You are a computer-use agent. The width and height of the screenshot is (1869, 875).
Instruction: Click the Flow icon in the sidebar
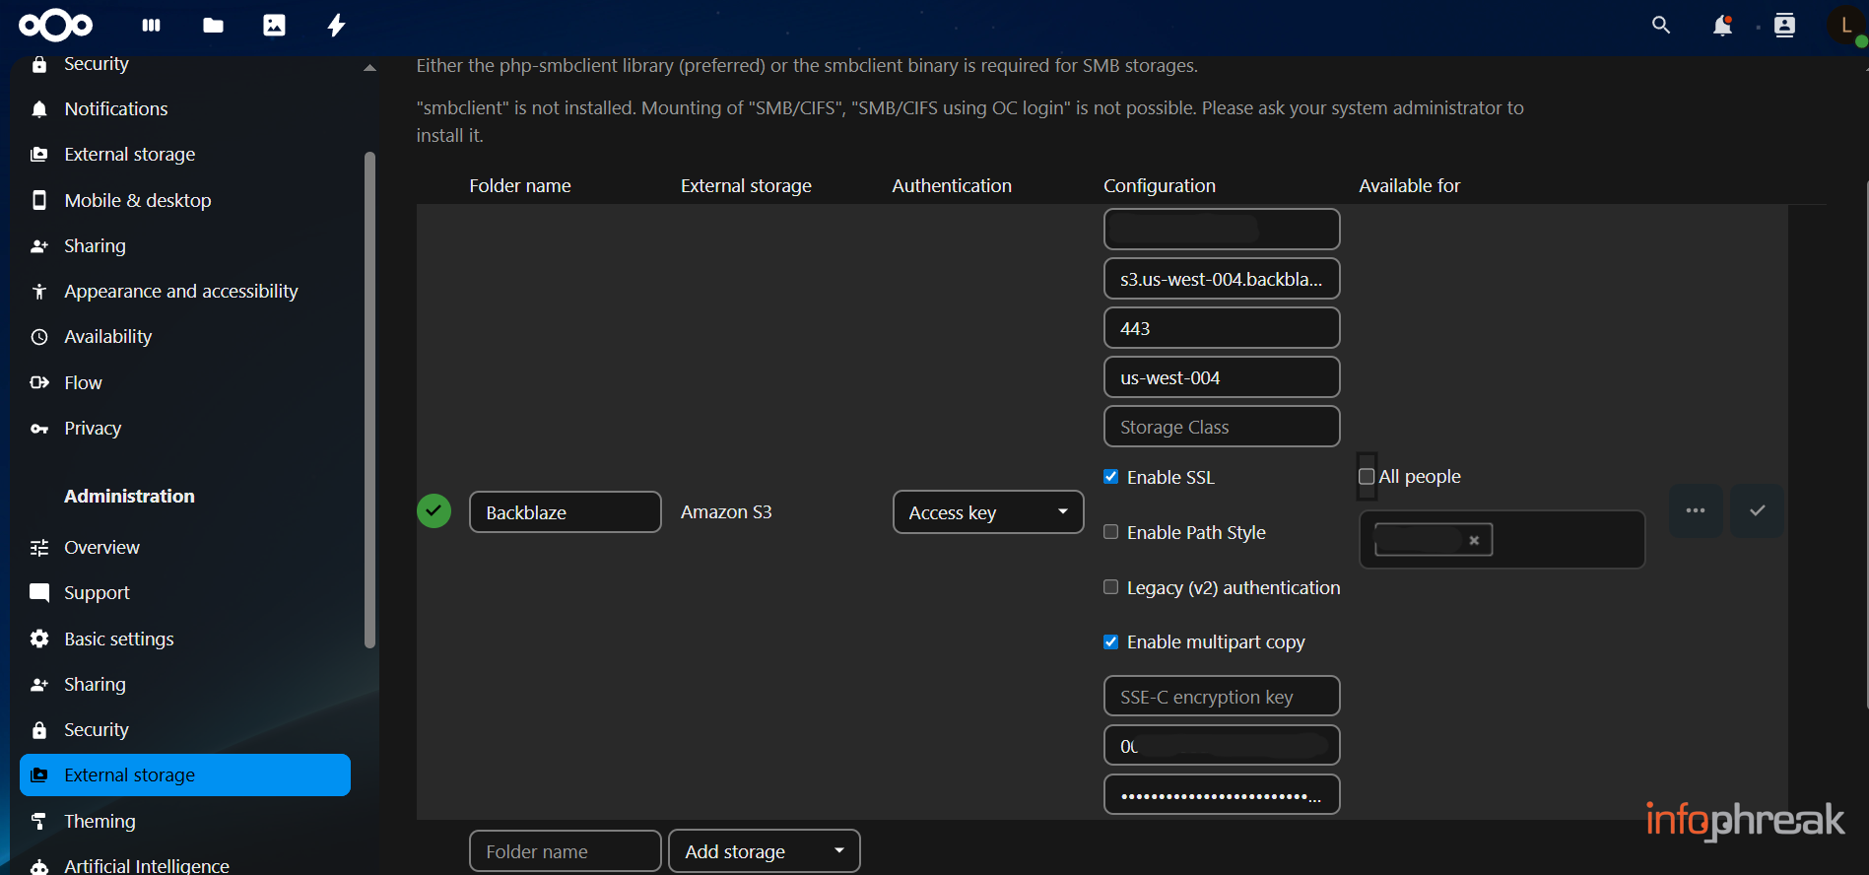coord(39,382)
